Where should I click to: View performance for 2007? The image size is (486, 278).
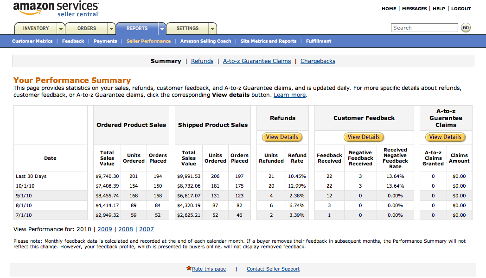[x=146, y=229]
